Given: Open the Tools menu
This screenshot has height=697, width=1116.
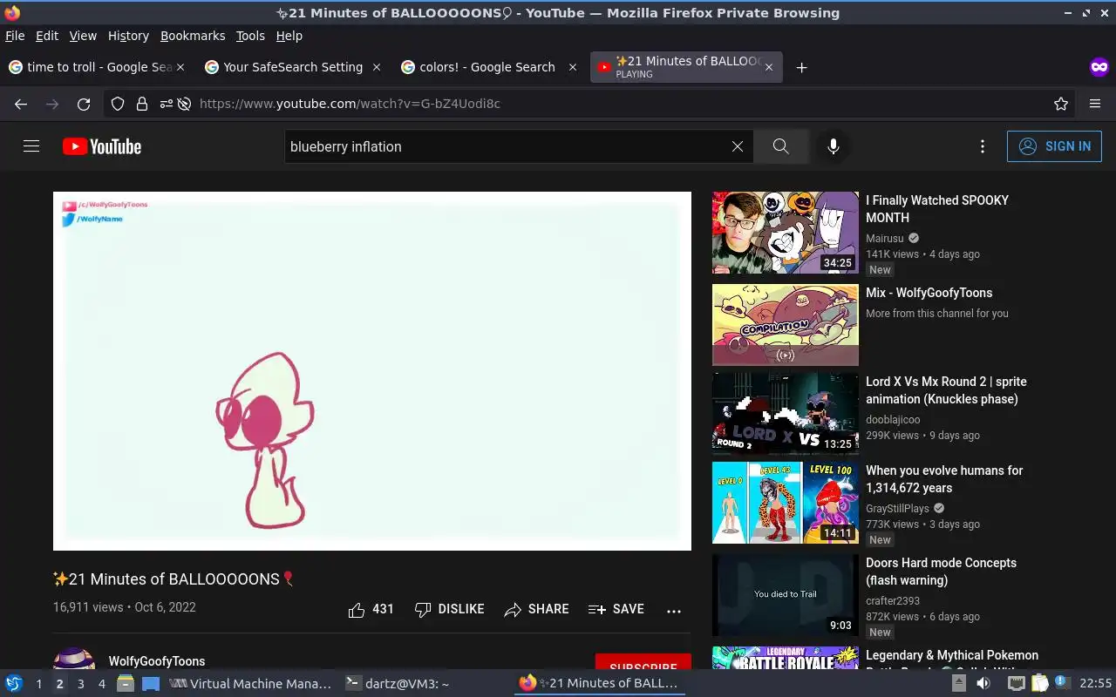Looking at the screenshot, I should [x=250, y=36].
